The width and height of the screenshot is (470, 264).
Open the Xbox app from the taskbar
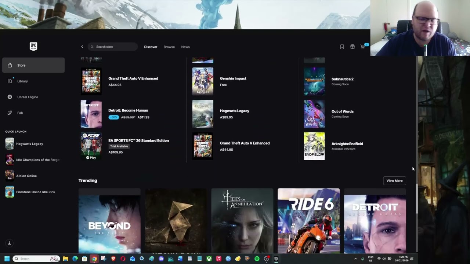(209, 258)
